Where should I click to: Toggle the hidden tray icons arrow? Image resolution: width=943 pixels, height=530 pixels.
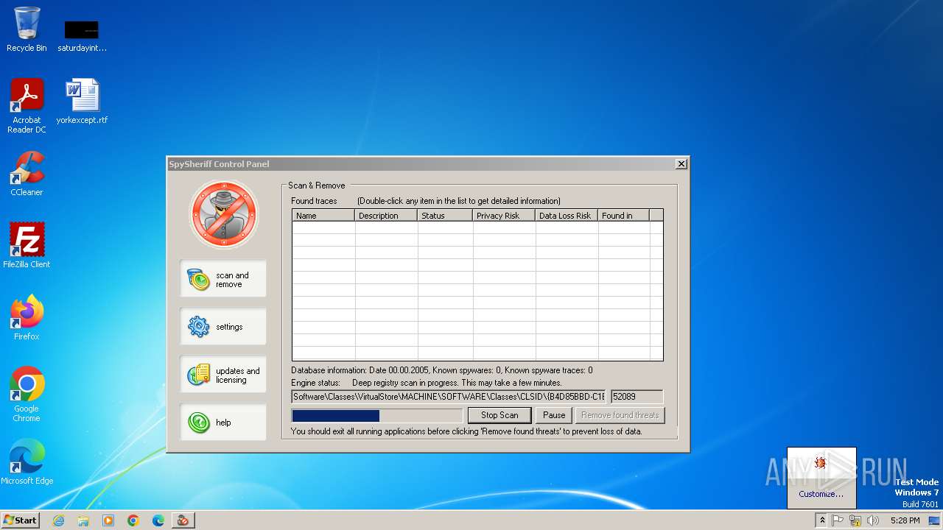click(822, 520)
